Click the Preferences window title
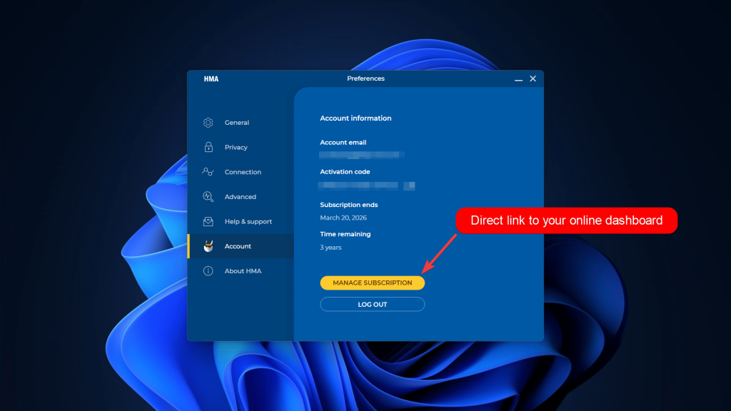Viewport: 731px width, 411px height. [x=365, y=78]
